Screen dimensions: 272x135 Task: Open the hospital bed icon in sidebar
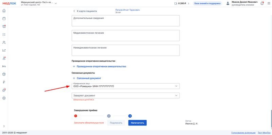tap(4, 66)
